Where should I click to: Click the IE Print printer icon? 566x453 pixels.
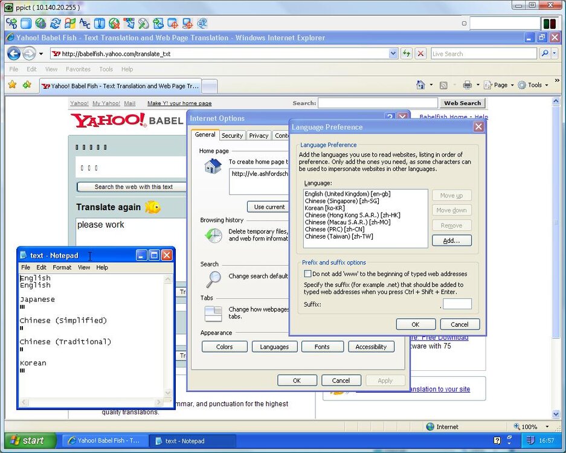(x=467, y=85)
